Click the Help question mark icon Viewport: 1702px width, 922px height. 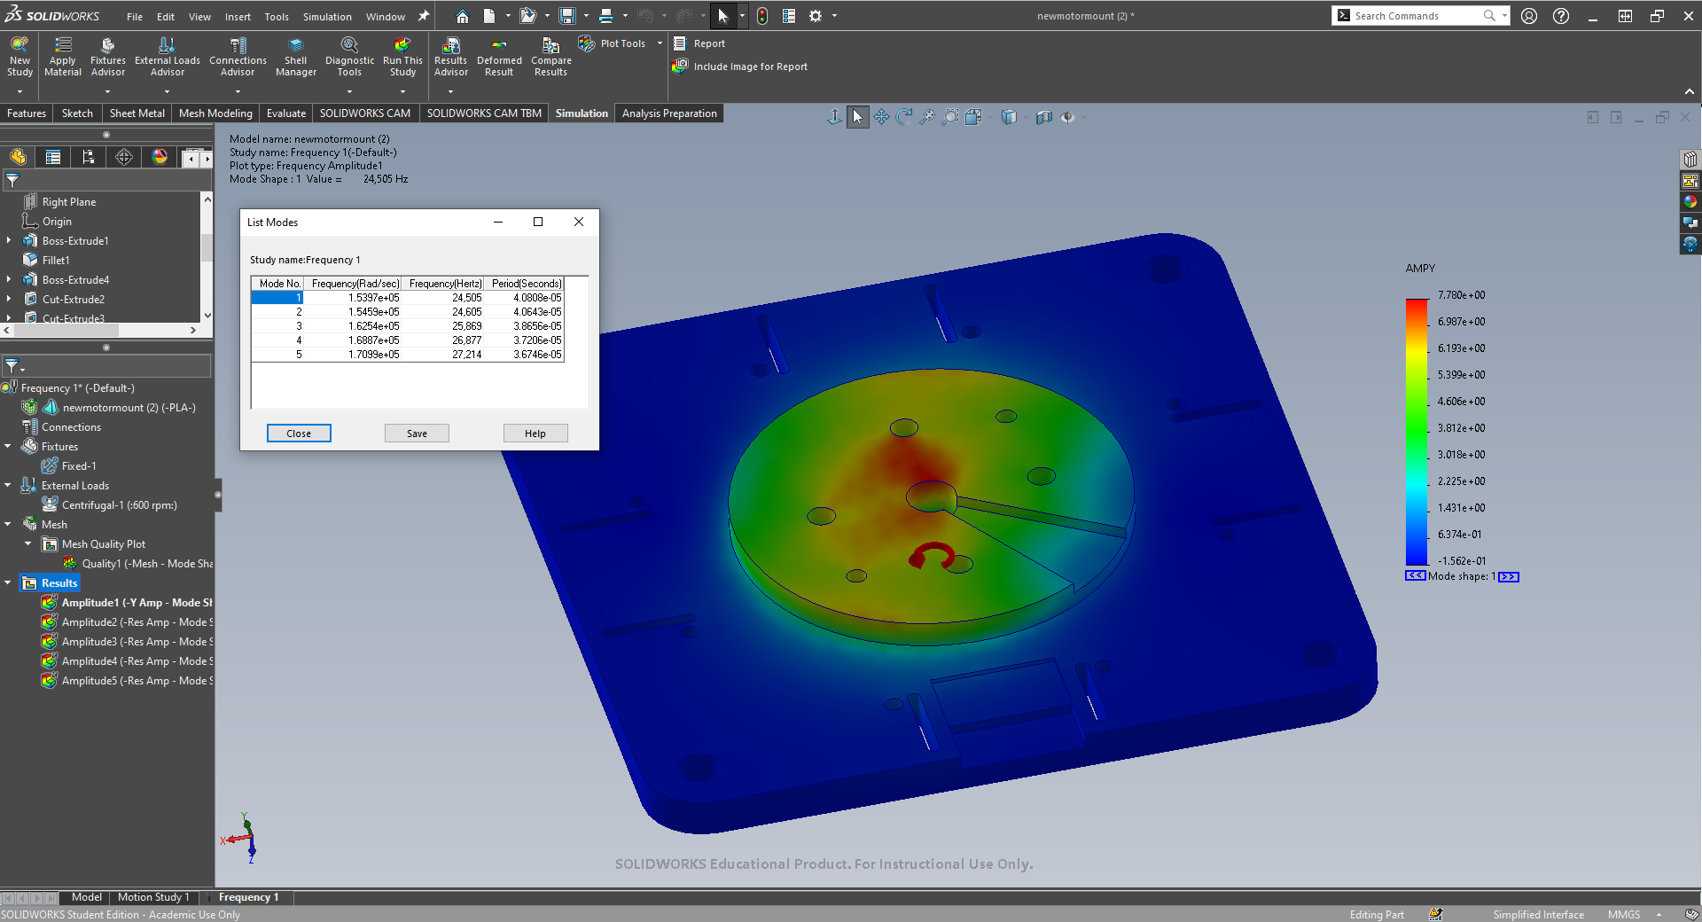click(1561, 16)
